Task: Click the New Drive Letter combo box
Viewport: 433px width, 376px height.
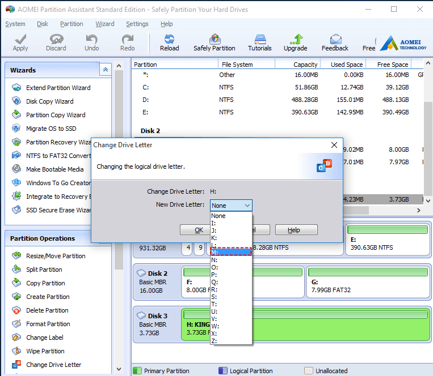Action: 231,206
